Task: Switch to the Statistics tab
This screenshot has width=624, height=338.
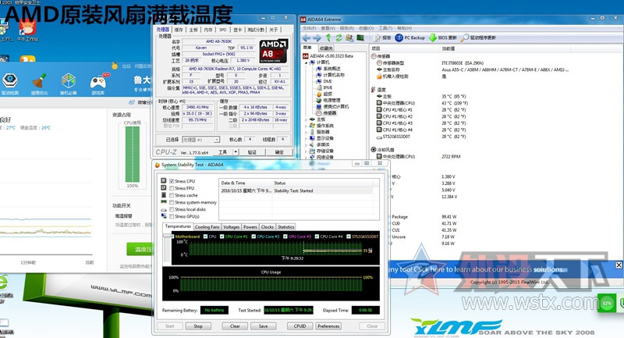Action: coord(285,227)
